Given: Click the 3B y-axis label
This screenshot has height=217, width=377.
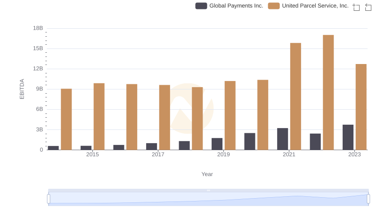Looking at the screenshot, I should tap(40, 129).
